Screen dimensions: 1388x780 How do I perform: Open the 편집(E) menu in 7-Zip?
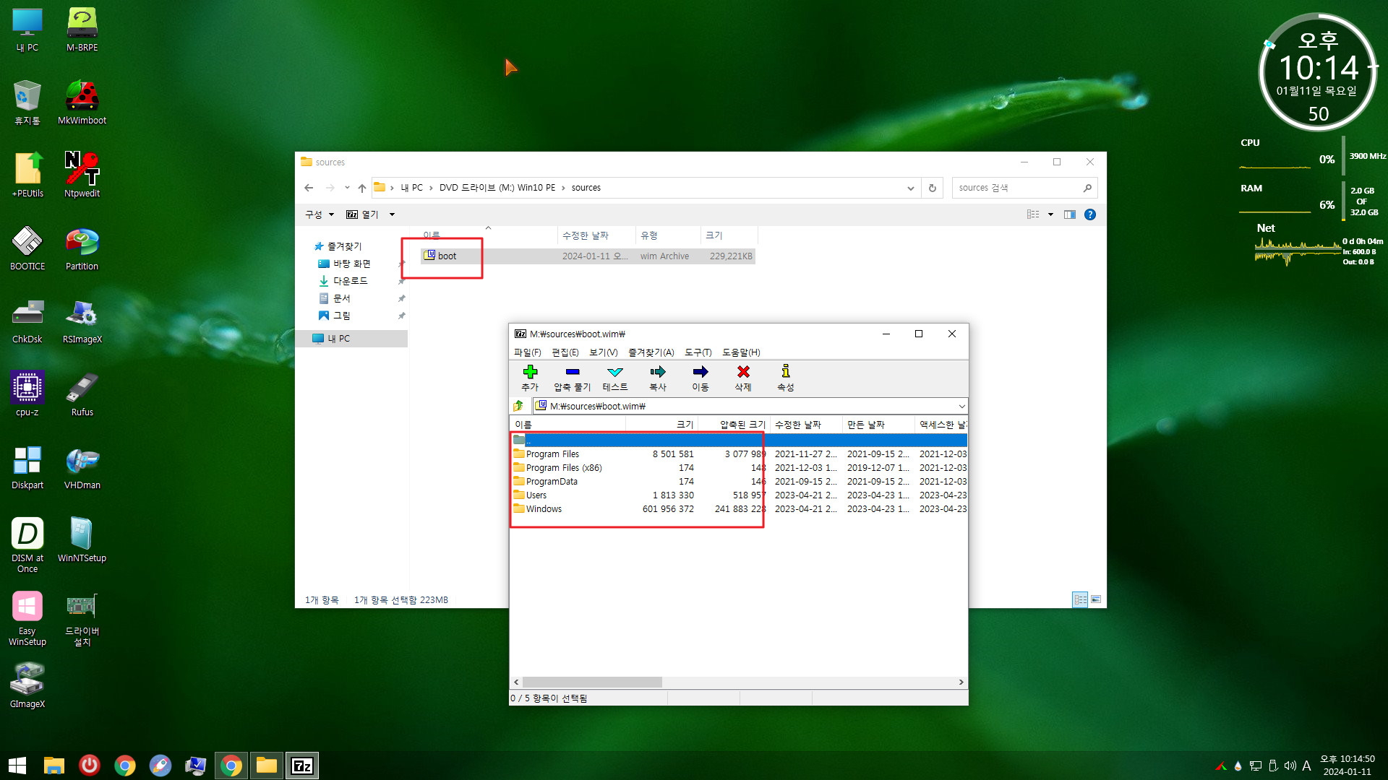coord(565,352)
